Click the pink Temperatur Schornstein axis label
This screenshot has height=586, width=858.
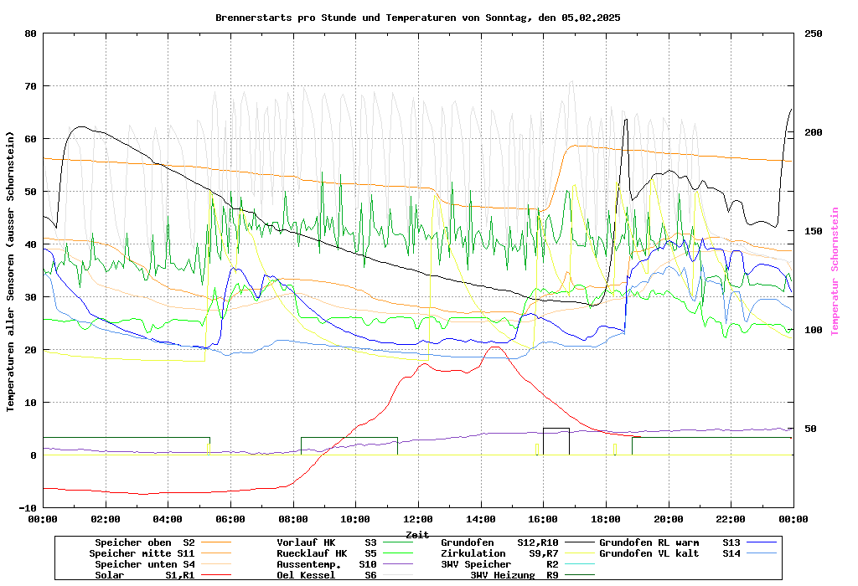click(835, 271)
